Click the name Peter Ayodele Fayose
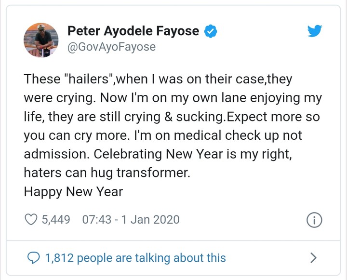The width and height of the screenshot is (347, 280). point(133,31)
